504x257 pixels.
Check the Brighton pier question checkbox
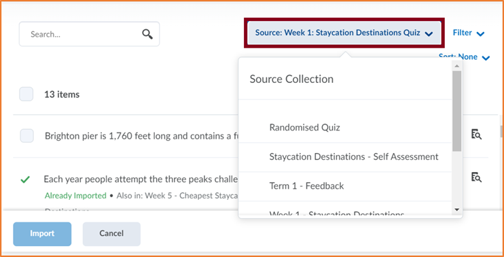(x=26, y=136)
